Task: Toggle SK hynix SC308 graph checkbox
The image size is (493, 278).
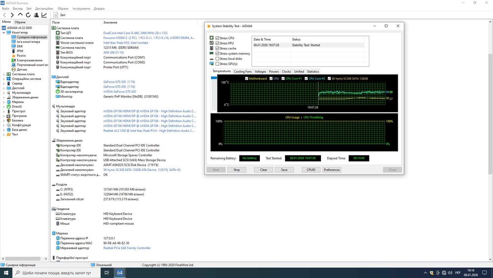Action: pos(329,79)
